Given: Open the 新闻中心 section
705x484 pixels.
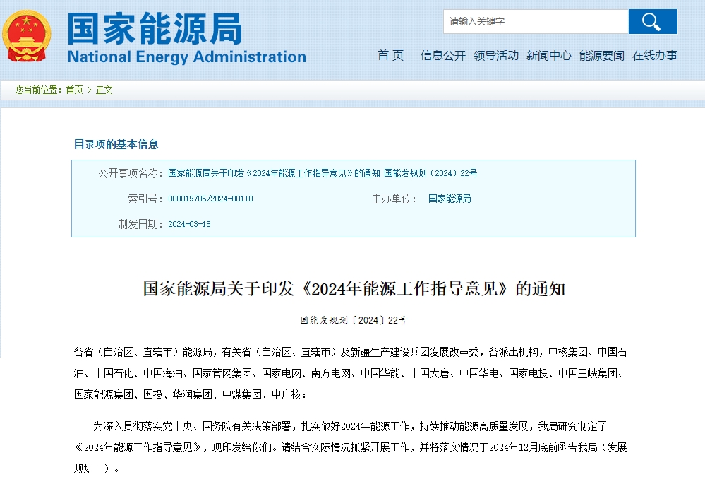Looking at the screenshot, I should click(x=550, y=57).
